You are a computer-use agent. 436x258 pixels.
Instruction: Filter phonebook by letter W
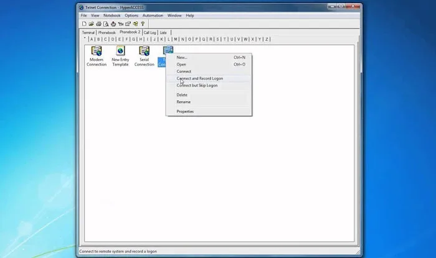tap(245, 39)
